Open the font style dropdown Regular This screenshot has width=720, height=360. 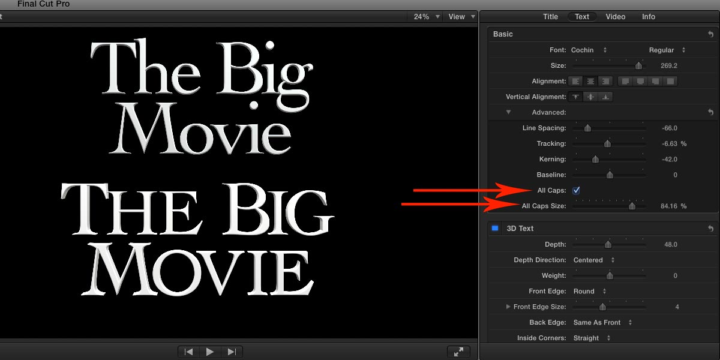click(667, 50)
